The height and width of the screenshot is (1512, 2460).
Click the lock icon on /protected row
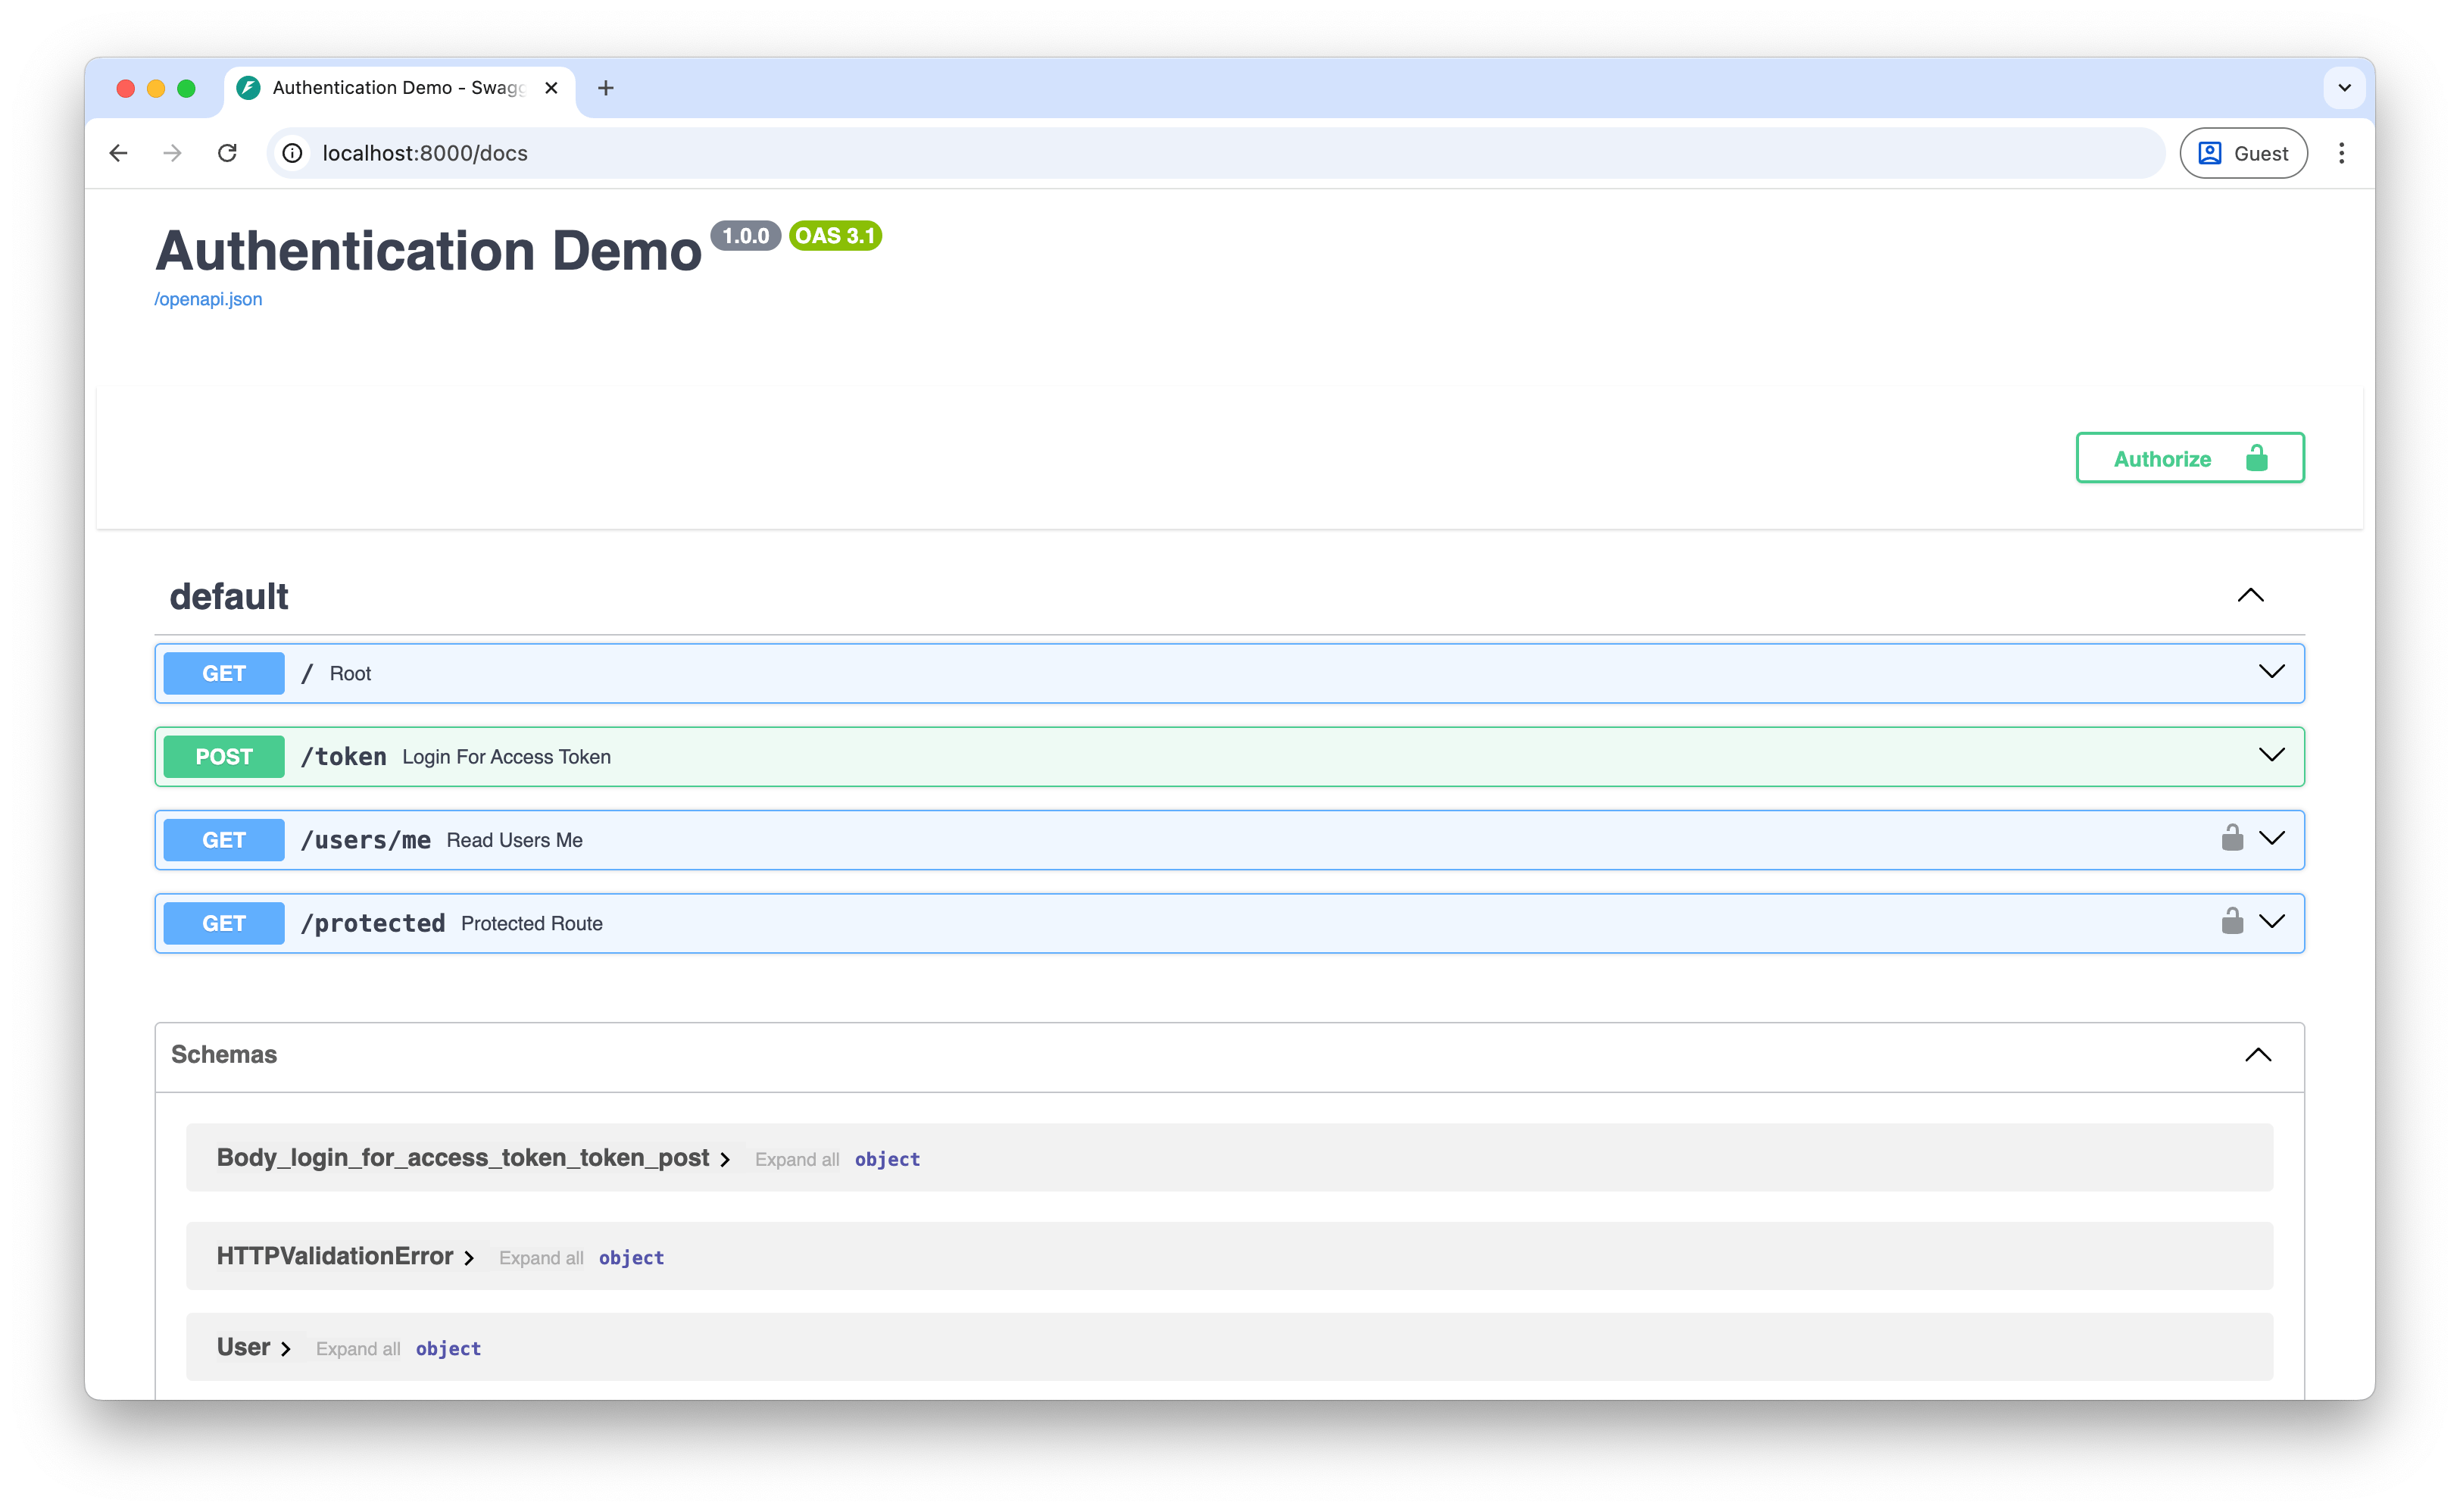coord(2231,921)
